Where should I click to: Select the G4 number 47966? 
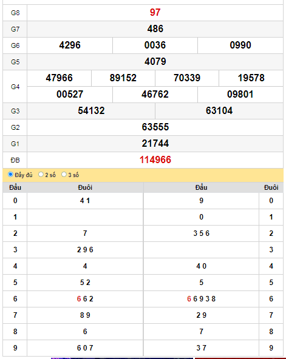coord(59,78)
